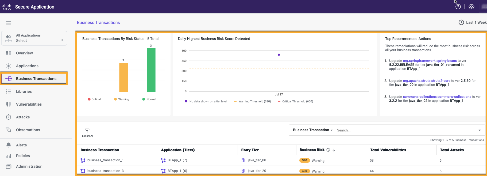
Task: Click the Entry Tier column header
Action: [x=250, y=150]
